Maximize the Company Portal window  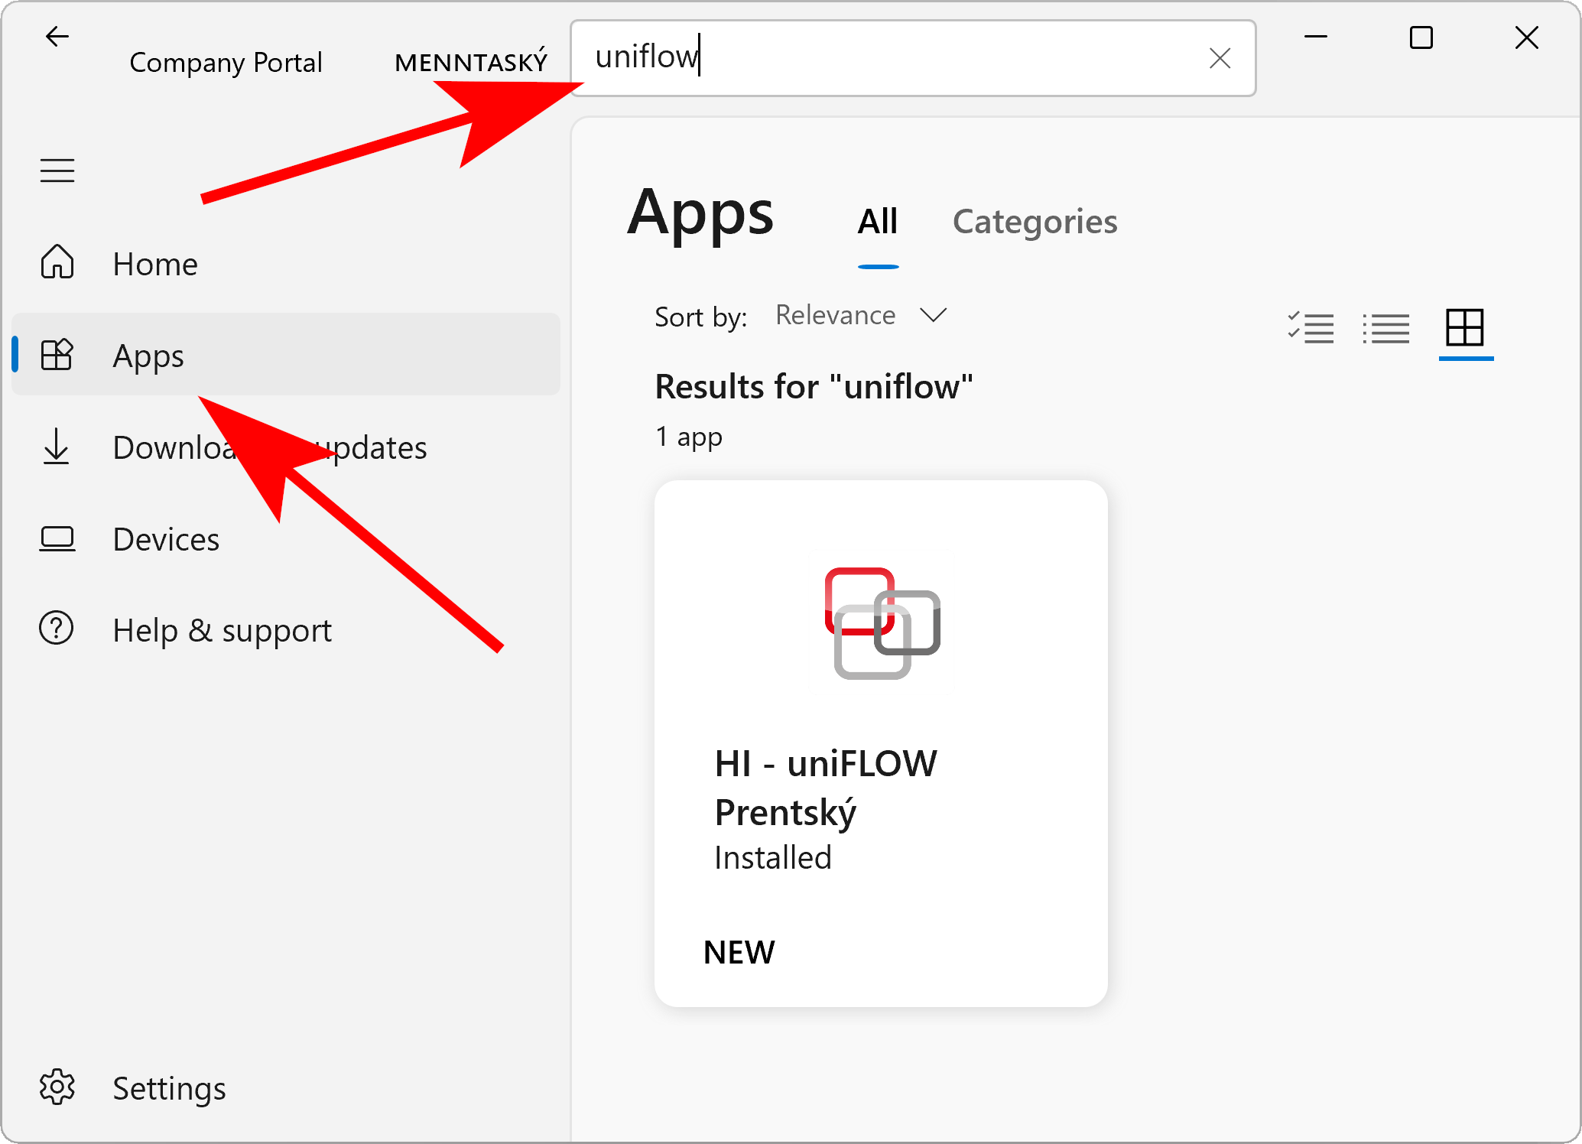1421,37
